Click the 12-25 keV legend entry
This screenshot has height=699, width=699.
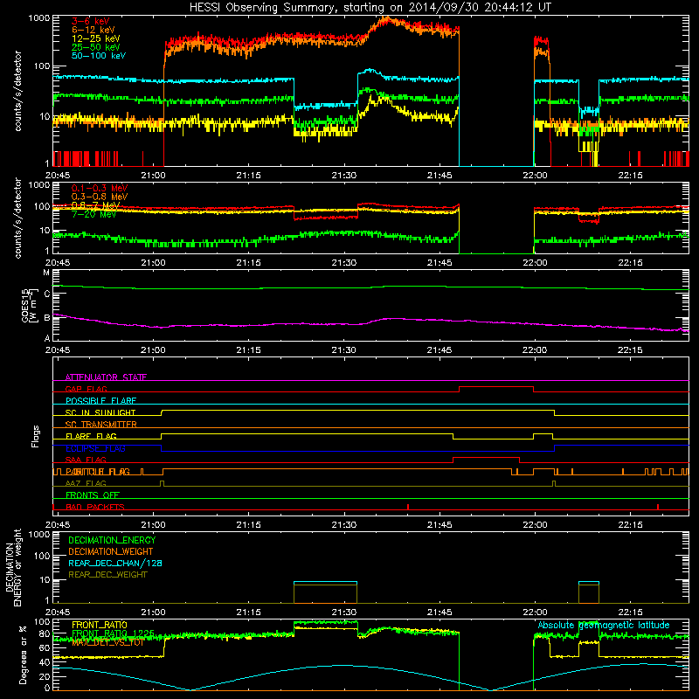pos(95,38)
